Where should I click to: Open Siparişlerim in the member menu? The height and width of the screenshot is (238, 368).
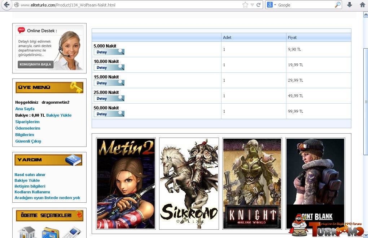[x=27, y=122]
